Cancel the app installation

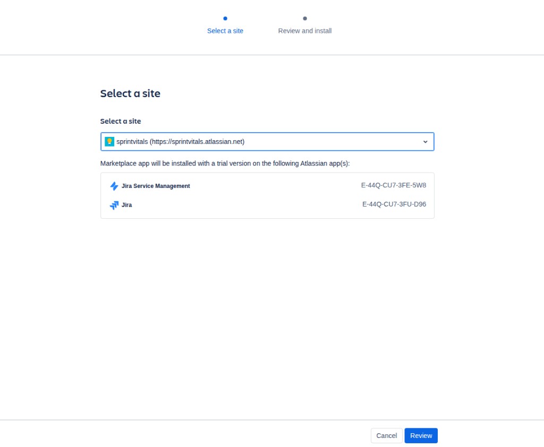coord(387,435)
